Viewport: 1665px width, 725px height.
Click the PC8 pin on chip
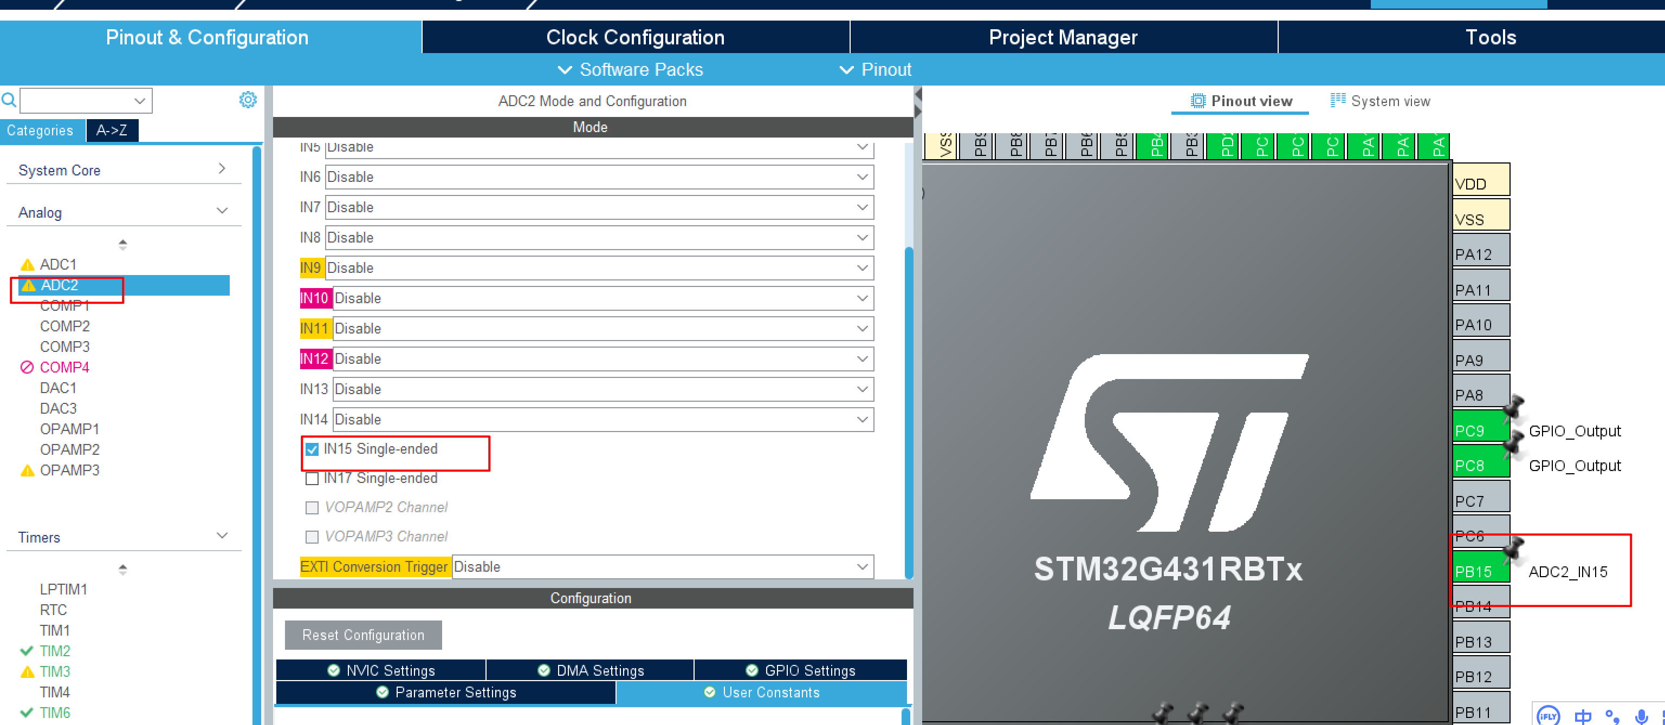(1481, 461)
